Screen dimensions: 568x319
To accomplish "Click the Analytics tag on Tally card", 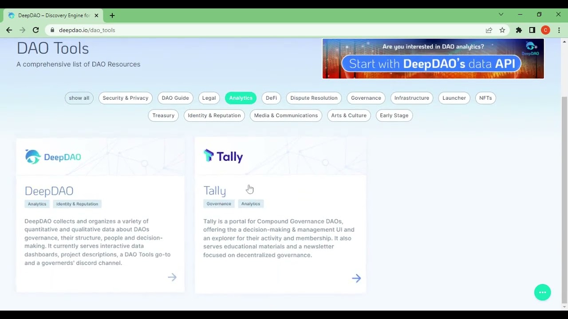I will (251, 204).
